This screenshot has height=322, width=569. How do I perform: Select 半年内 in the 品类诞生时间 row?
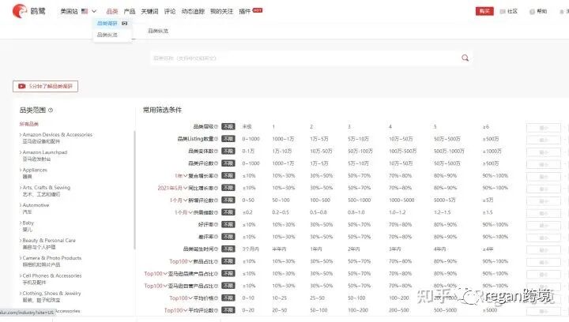(x=280, y=249)
